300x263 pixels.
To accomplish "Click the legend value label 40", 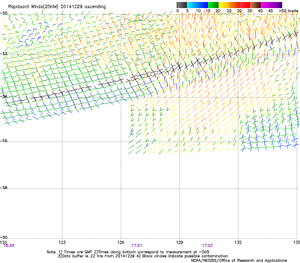I will 260,11.
